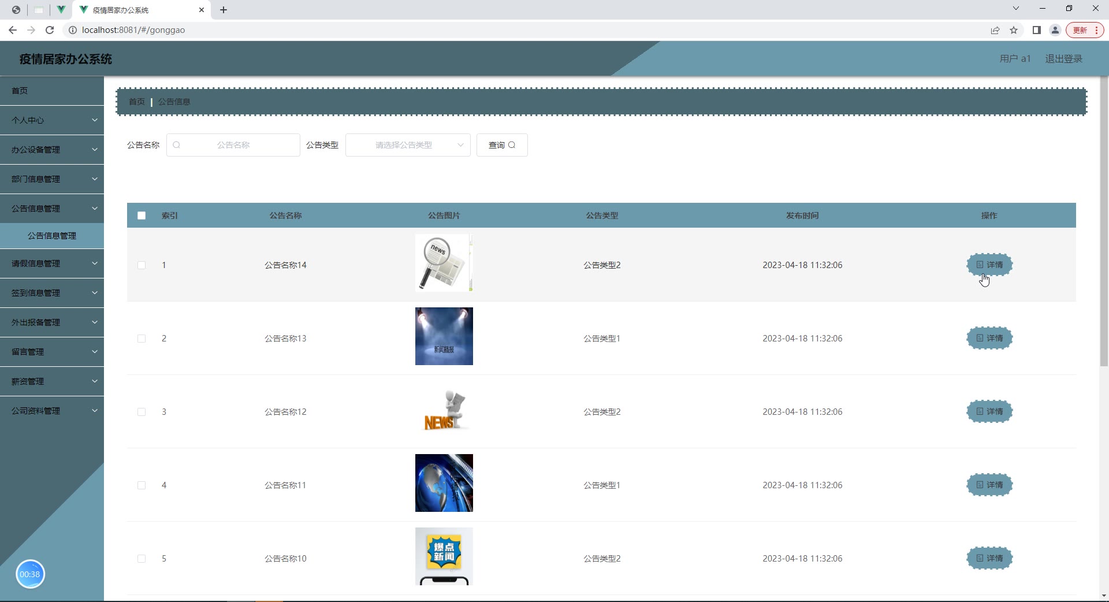Open NEWS figure thumbnail for 公告名称12

[x=444, y=410]
